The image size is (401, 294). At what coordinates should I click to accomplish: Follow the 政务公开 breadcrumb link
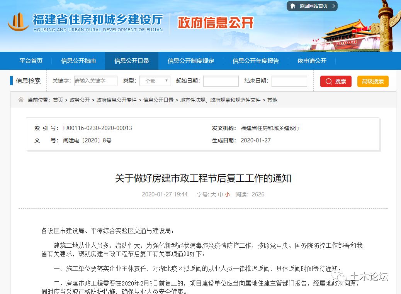(80, 100)
